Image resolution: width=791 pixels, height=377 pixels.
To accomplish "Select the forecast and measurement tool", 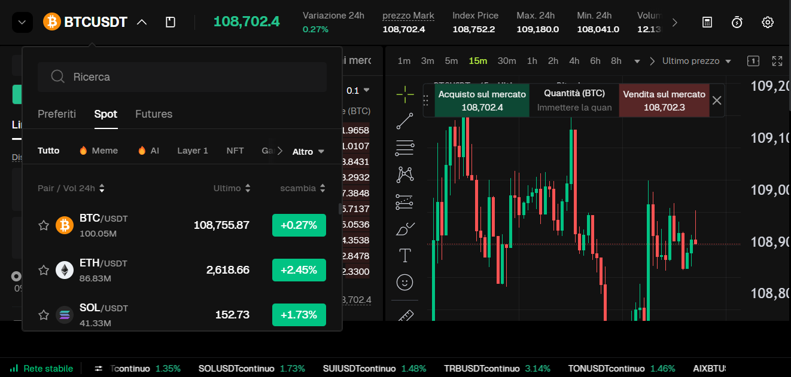I will click(405, 202).
